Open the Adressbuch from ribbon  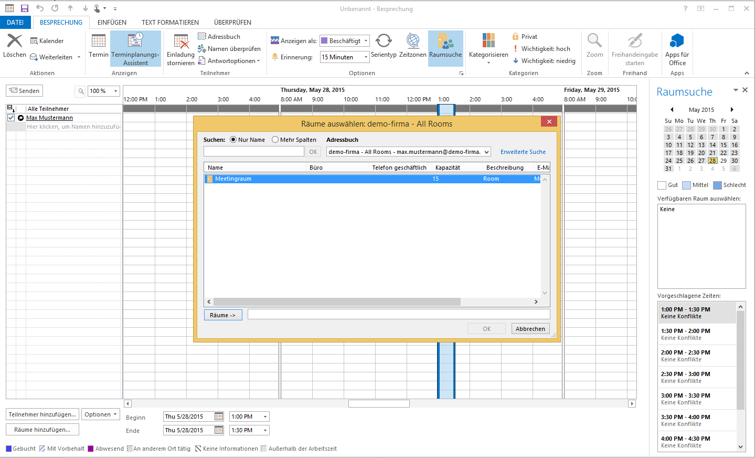click(219, 36)
